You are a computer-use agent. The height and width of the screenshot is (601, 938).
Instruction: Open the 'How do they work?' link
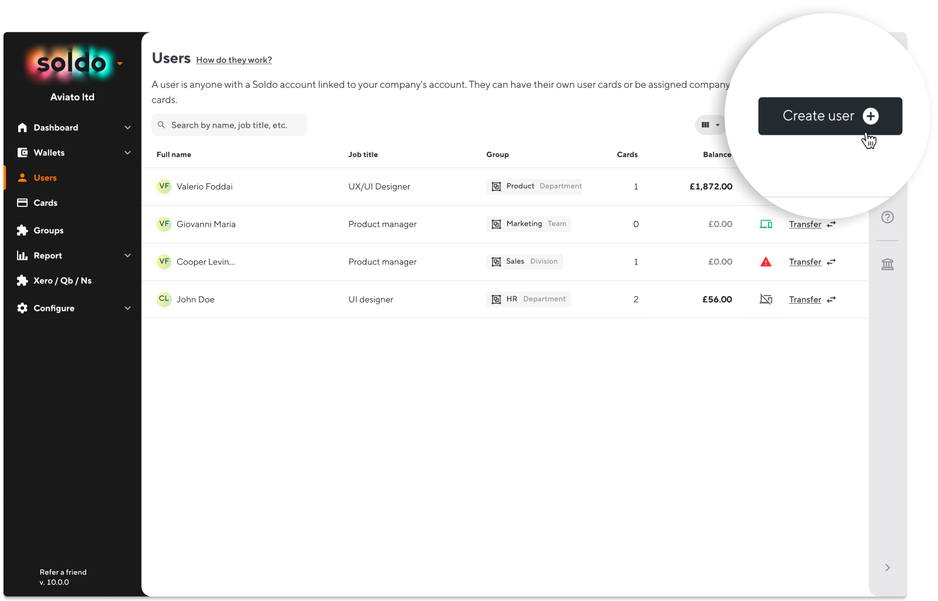(x=234, y=59)
